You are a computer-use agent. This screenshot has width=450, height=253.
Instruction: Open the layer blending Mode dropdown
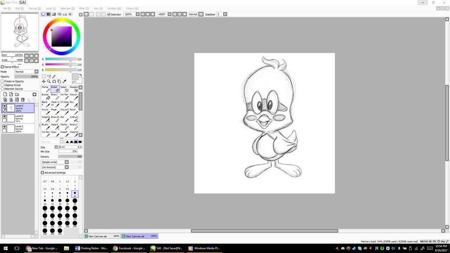26,72
